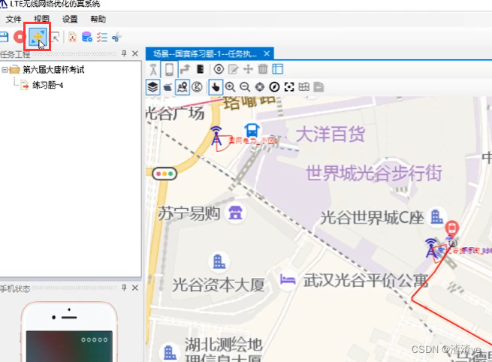Click the circled G icon
The width and height of the screenshot is (492, 362).
(x=197, y=87)
